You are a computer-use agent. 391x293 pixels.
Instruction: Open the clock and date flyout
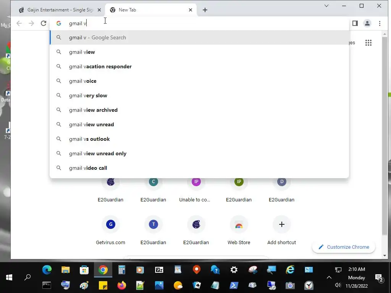357,277
